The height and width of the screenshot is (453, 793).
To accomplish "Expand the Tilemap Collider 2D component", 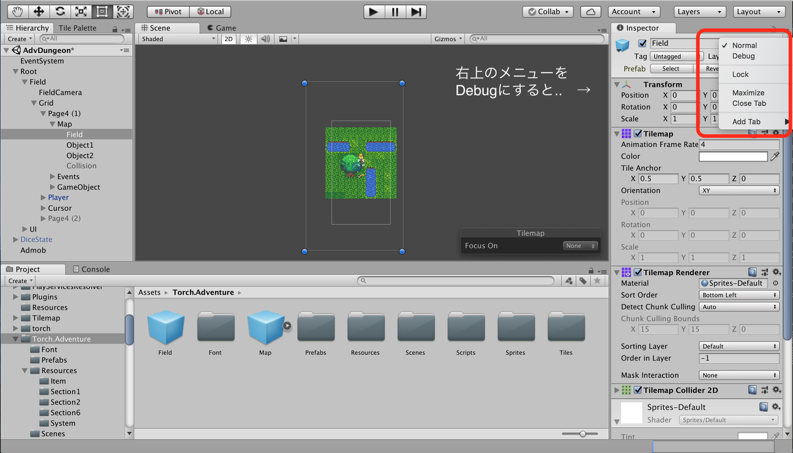I will coord(617,390).
